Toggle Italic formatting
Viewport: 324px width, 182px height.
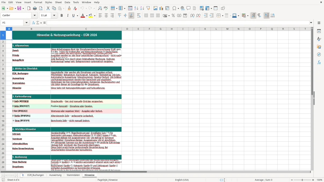tap(67, 16)
